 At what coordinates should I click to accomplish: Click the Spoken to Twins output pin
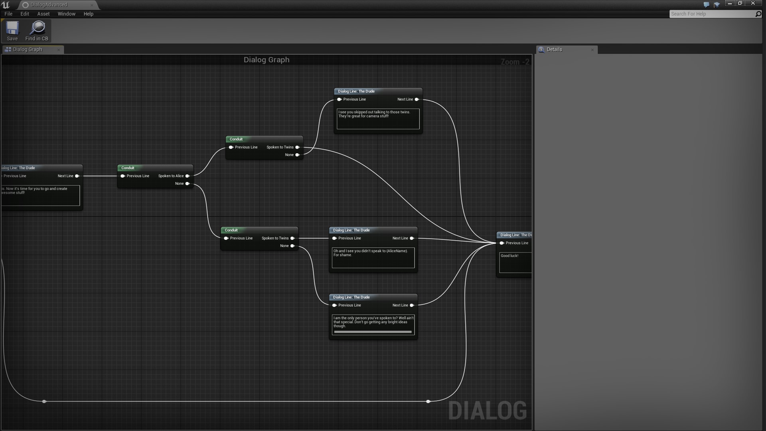[x=298, y=147]
